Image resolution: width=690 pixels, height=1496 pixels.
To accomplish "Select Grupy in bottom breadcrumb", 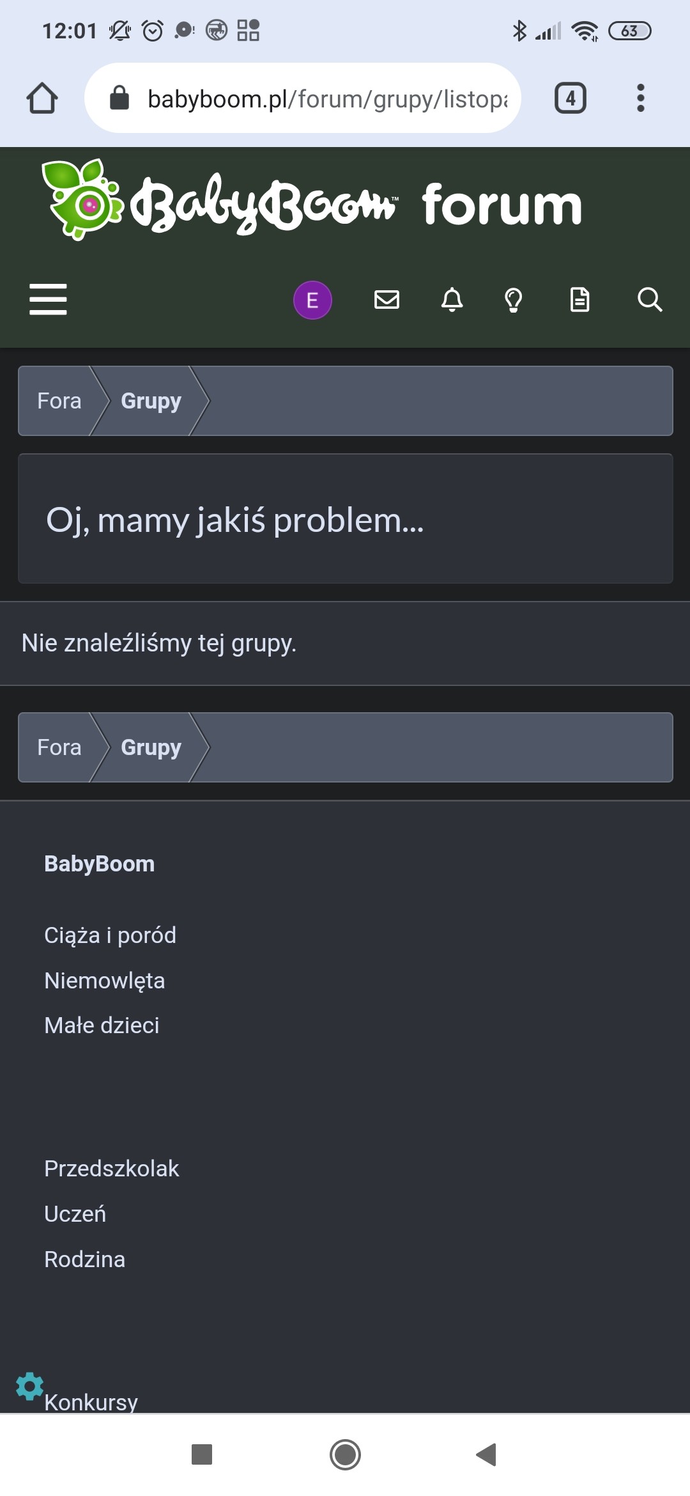I will [x=151, y=747].
